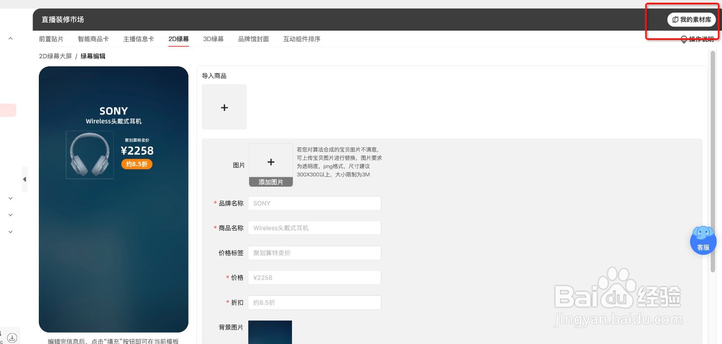This screenshot has width=722, height=344.
Task: Click plus box to import product
Action: tap(224, 107)
